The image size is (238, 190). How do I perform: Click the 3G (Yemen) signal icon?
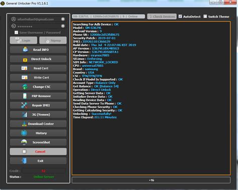pyautogui.click(x=25, y=115)
